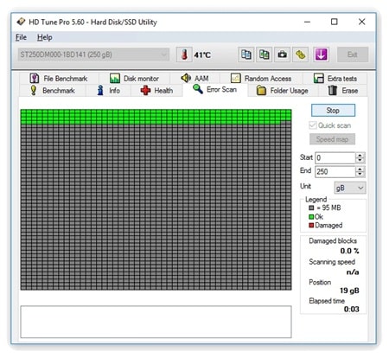Open the Unit gB dropdown
Image resolution: width=389 pixels, height=358 pixels.
350,188
